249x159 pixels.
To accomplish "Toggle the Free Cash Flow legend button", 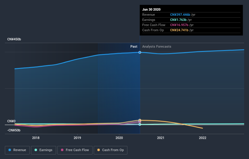I will (x=75, y=150).
